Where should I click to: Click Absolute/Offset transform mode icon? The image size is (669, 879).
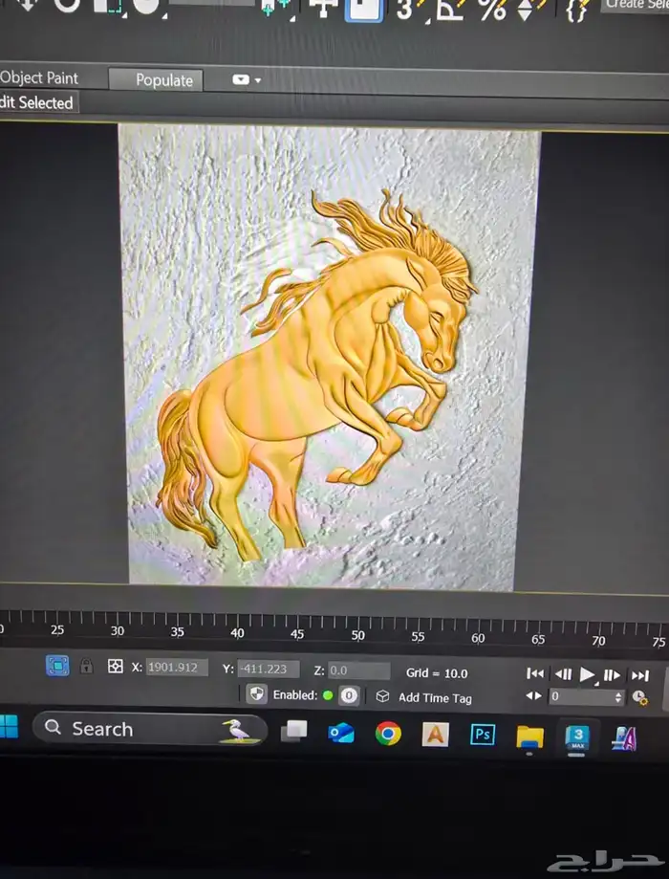tap(116, 667)
